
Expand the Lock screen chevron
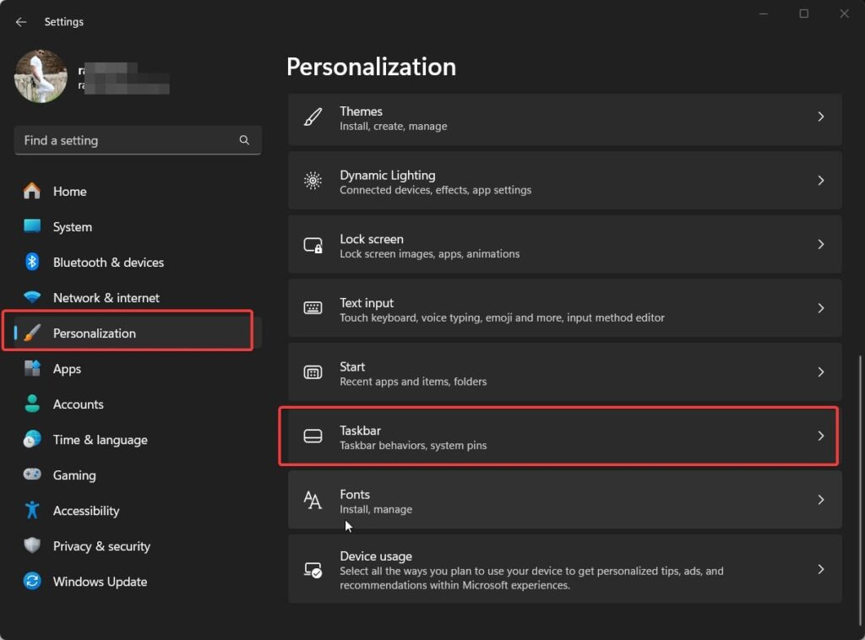(820, 244)
